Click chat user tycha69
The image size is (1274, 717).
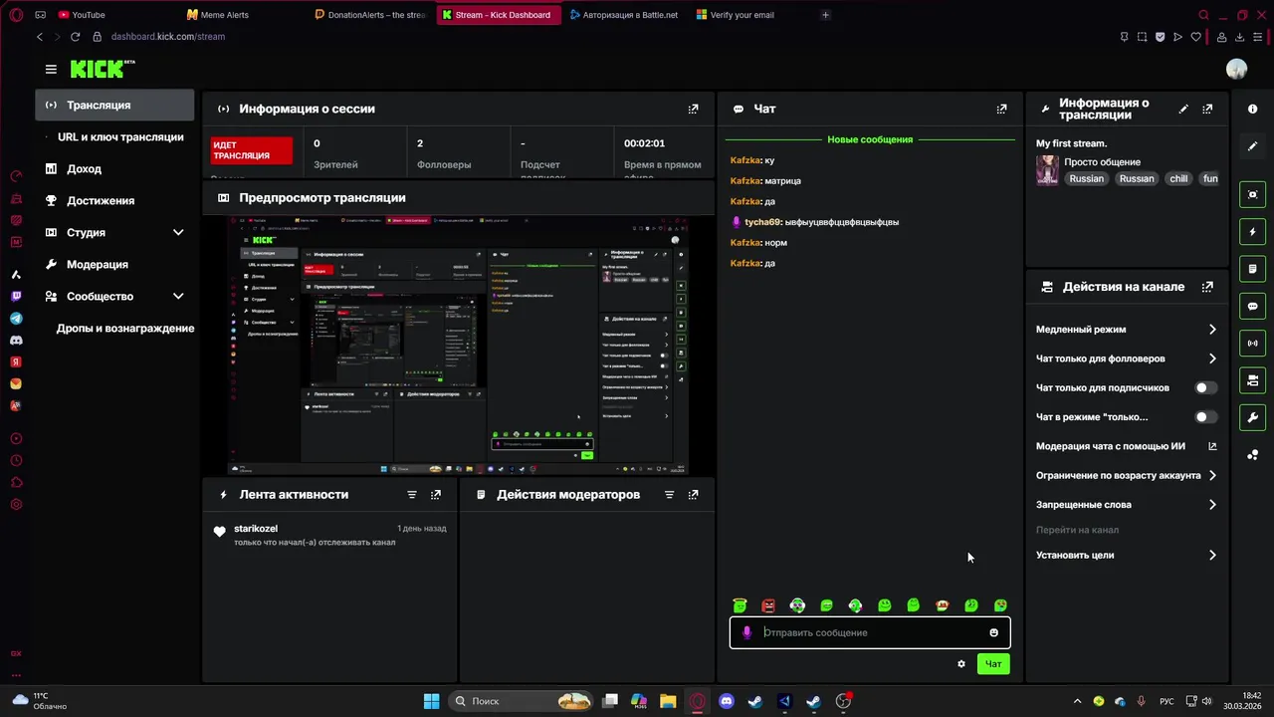click(x=762, y=222)
